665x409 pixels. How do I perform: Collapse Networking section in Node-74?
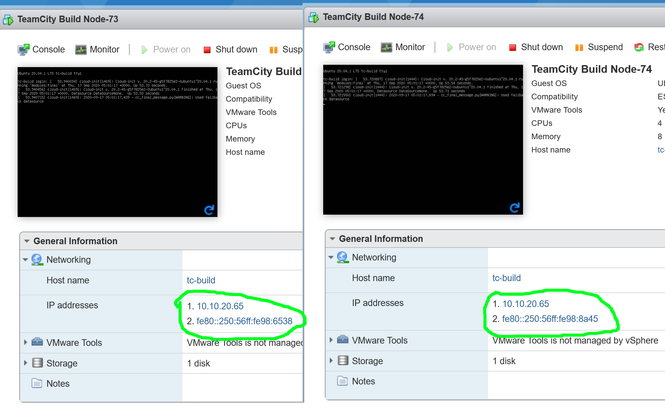pos(331,257)
